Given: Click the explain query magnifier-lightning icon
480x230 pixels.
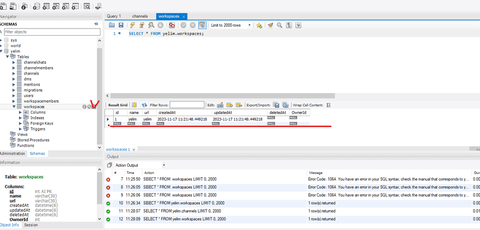Looking at the screenshot, I should coord(151,25).
